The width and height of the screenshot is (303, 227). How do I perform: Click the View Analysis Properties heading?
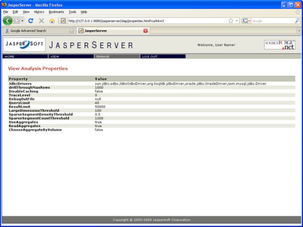(38, 68)
